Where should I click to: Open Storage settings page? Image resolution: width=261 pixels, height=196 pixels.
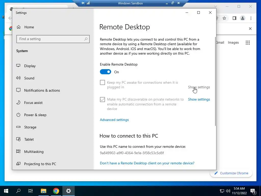tap(26, 127)
